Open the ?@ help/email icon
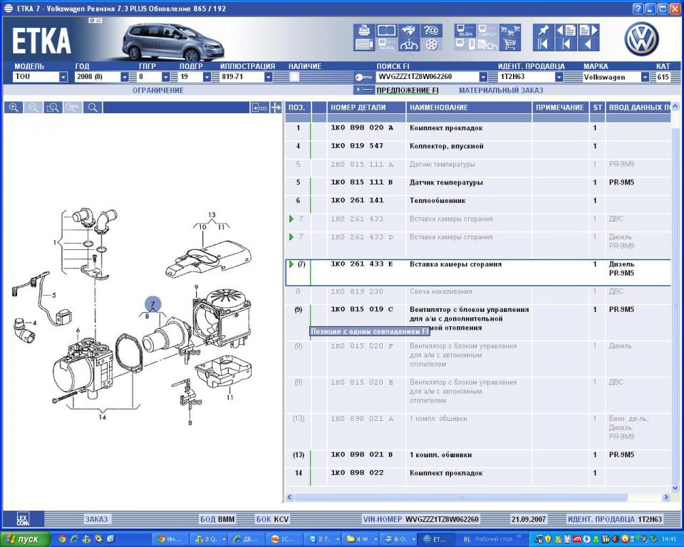 431,31
